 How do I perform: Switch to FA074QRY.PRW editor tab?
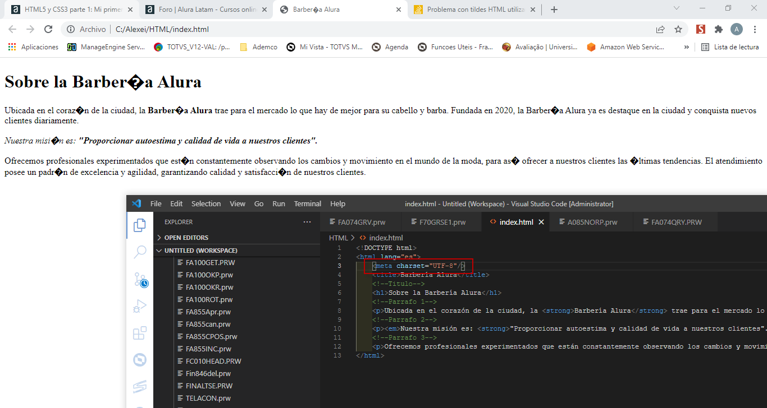click(676, 222)
